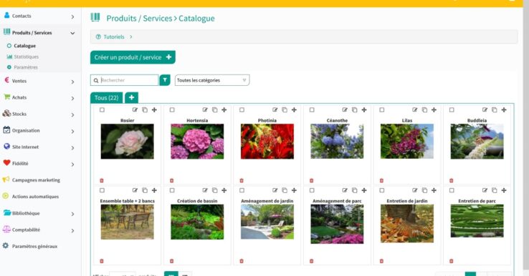Tick the Hortensia checkbox

click(x=172, y=109)
